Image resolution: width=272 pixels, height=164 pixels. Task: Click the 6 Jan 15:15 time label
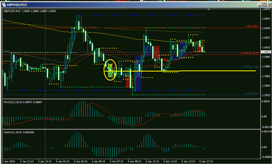pyautogui.click(x=188, y=161)
